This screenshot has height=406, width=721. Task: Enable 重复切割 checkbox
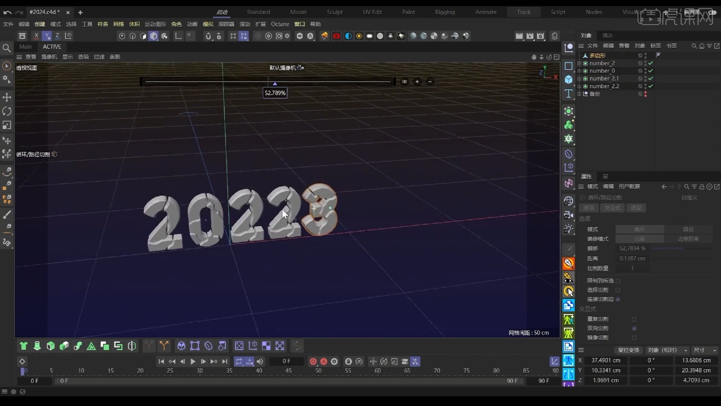coord(634,319)
